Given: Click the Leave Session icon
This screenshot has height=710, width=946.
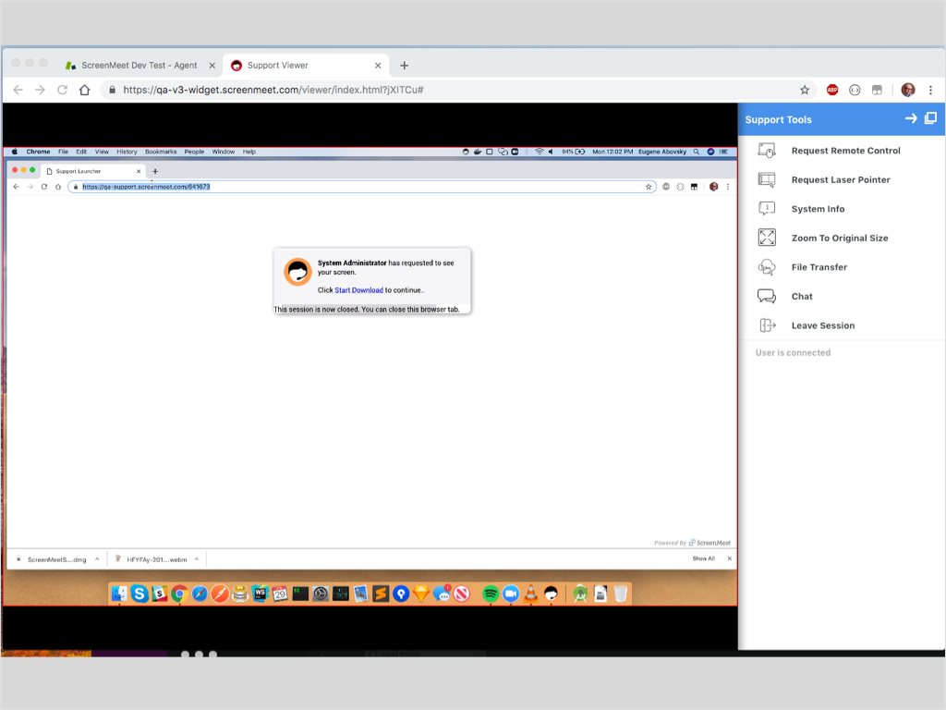Looking at the screenshot, I should coord(767,325).
